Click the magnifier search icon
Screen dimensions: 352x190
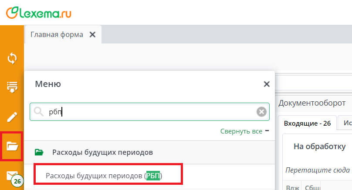point(39,112)
